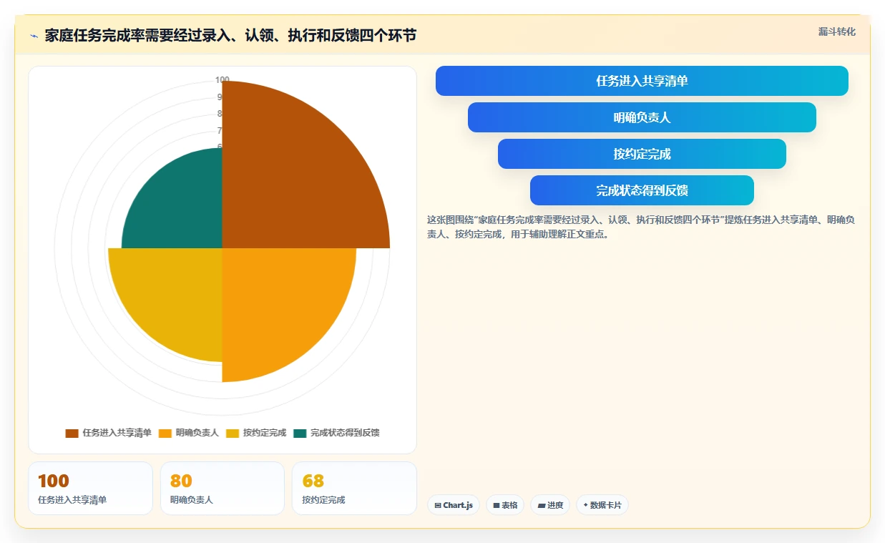
Task: Open the stat card showing 68
Action: [x=354, y=488]
